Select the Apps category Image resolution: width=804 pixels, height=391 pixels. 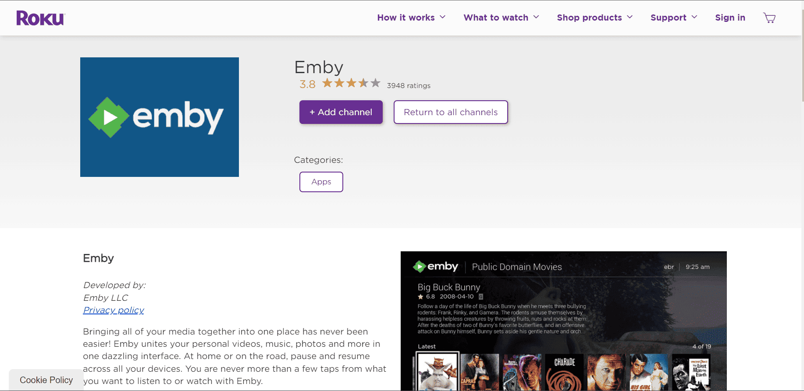click(x=321, y=182)
